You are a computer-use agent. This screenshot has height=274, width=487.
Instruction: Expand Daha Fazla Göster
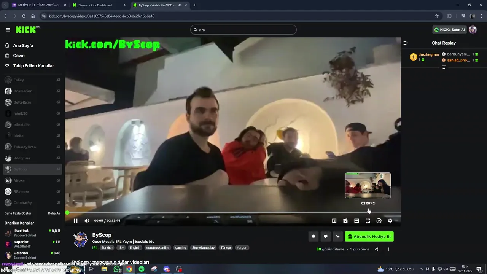18,213
